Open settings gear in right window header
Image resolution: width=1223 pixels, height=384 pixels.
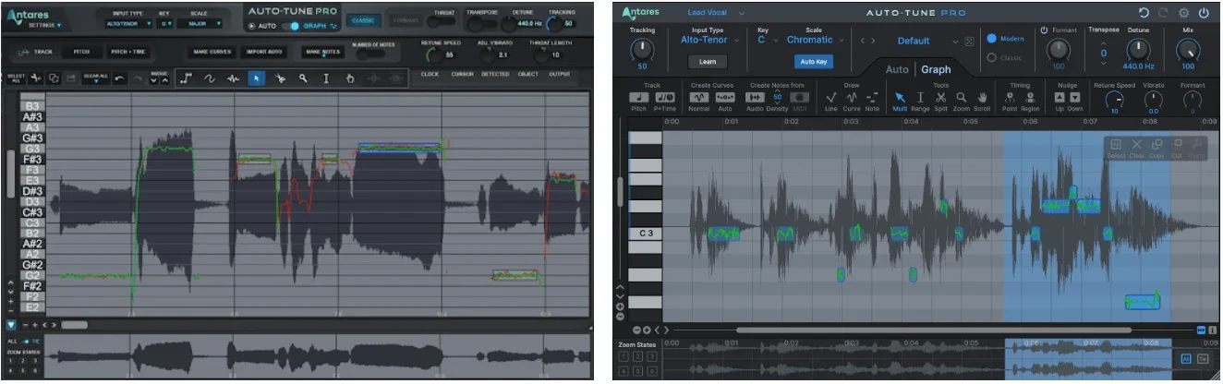pyautogui.click(x=1184, y=13)
